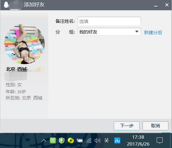This screenshot has height=148, width=172.
Task: Open the shield security tray icon
Action: tap(62, 141)
